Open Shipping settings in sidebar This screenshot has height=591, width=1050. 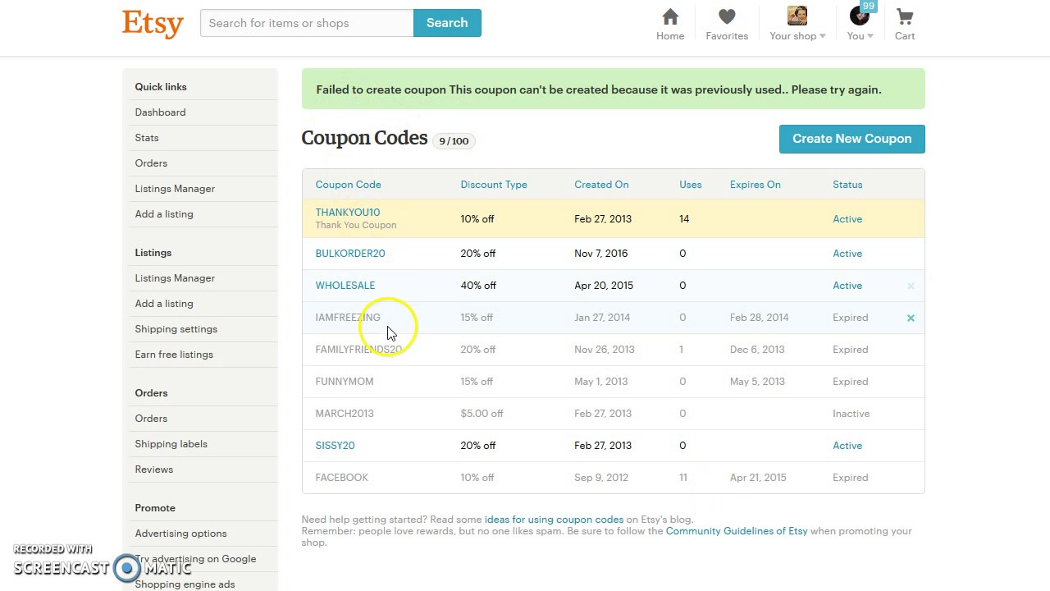176,329
